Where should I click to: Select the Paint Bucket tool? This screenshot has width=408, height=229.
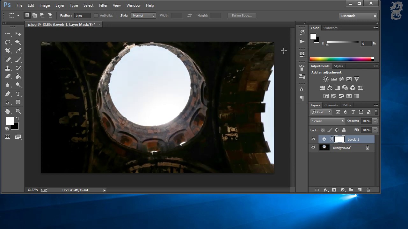click(18, 76)
